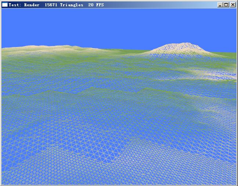Maximize the Test: Render window
Viewport: 238px width, 186px height.
click(x=226, y=5)
